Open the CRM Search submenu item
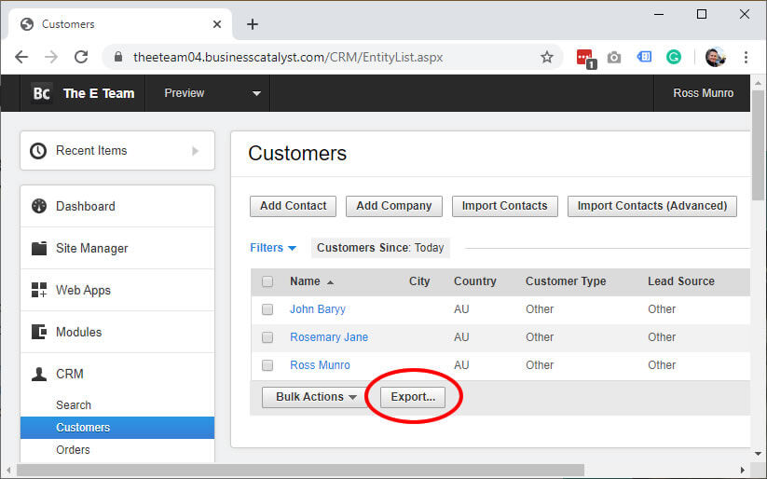 (x=74, y=405)
